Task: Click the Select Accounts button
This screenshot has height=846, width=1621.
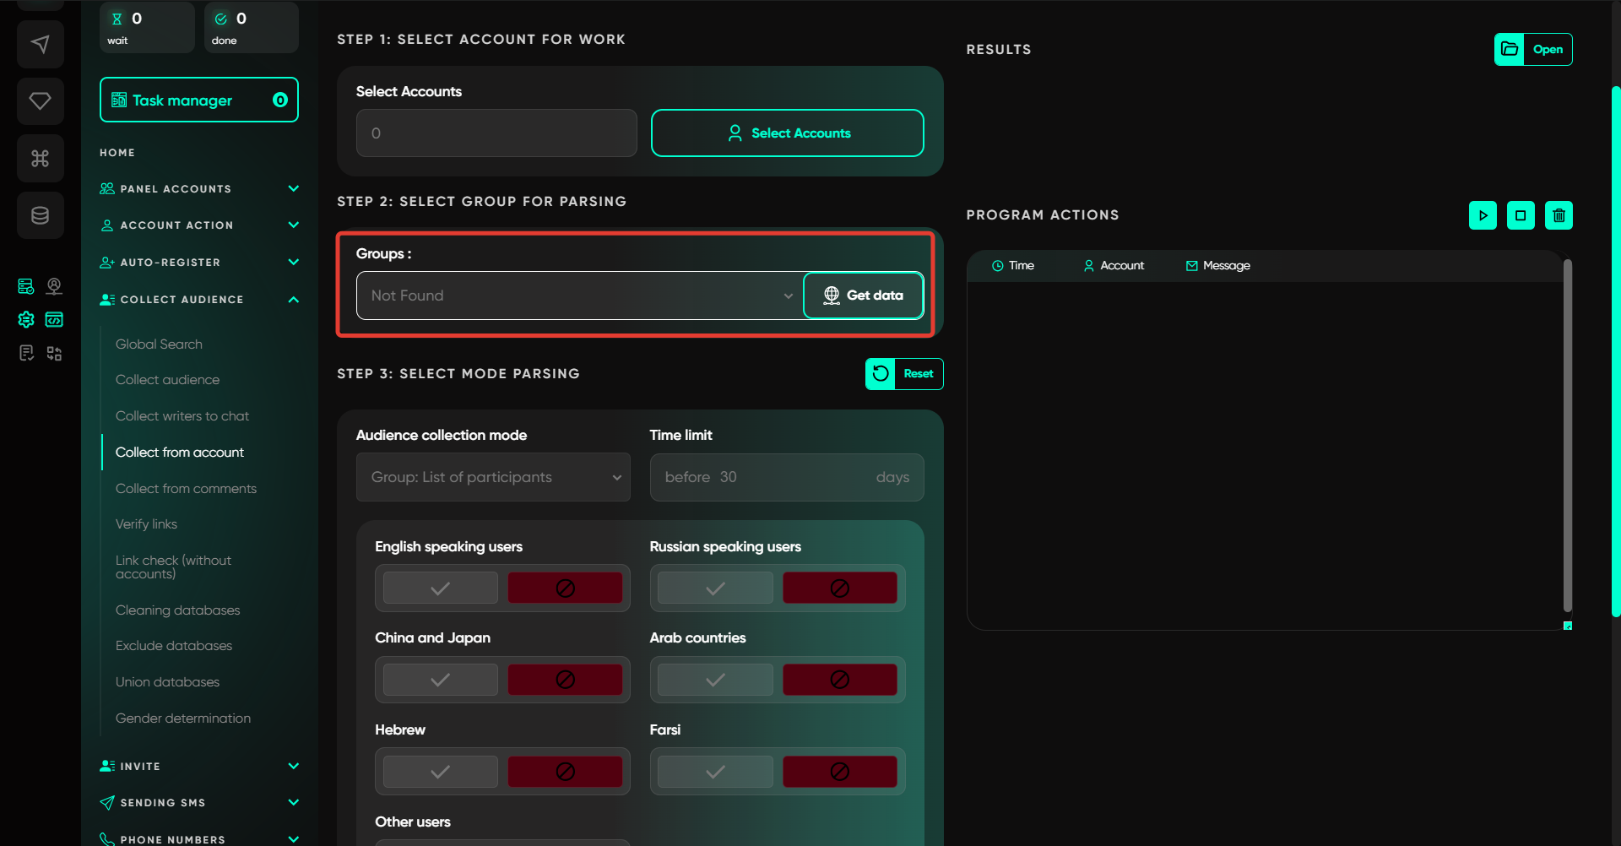Action: pos(787,133)
